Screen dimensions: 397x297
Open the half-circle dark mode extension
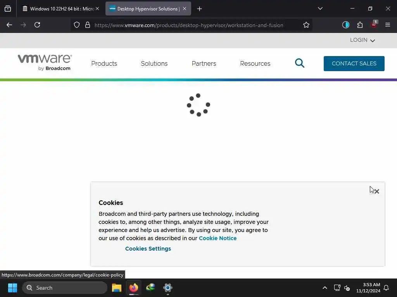click(x=346, y=25)
